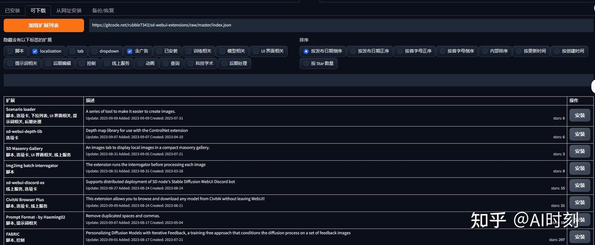Switch to the 已安装 tab
The height and width of the screenshot is (245, 595).
tap(12, 10)
